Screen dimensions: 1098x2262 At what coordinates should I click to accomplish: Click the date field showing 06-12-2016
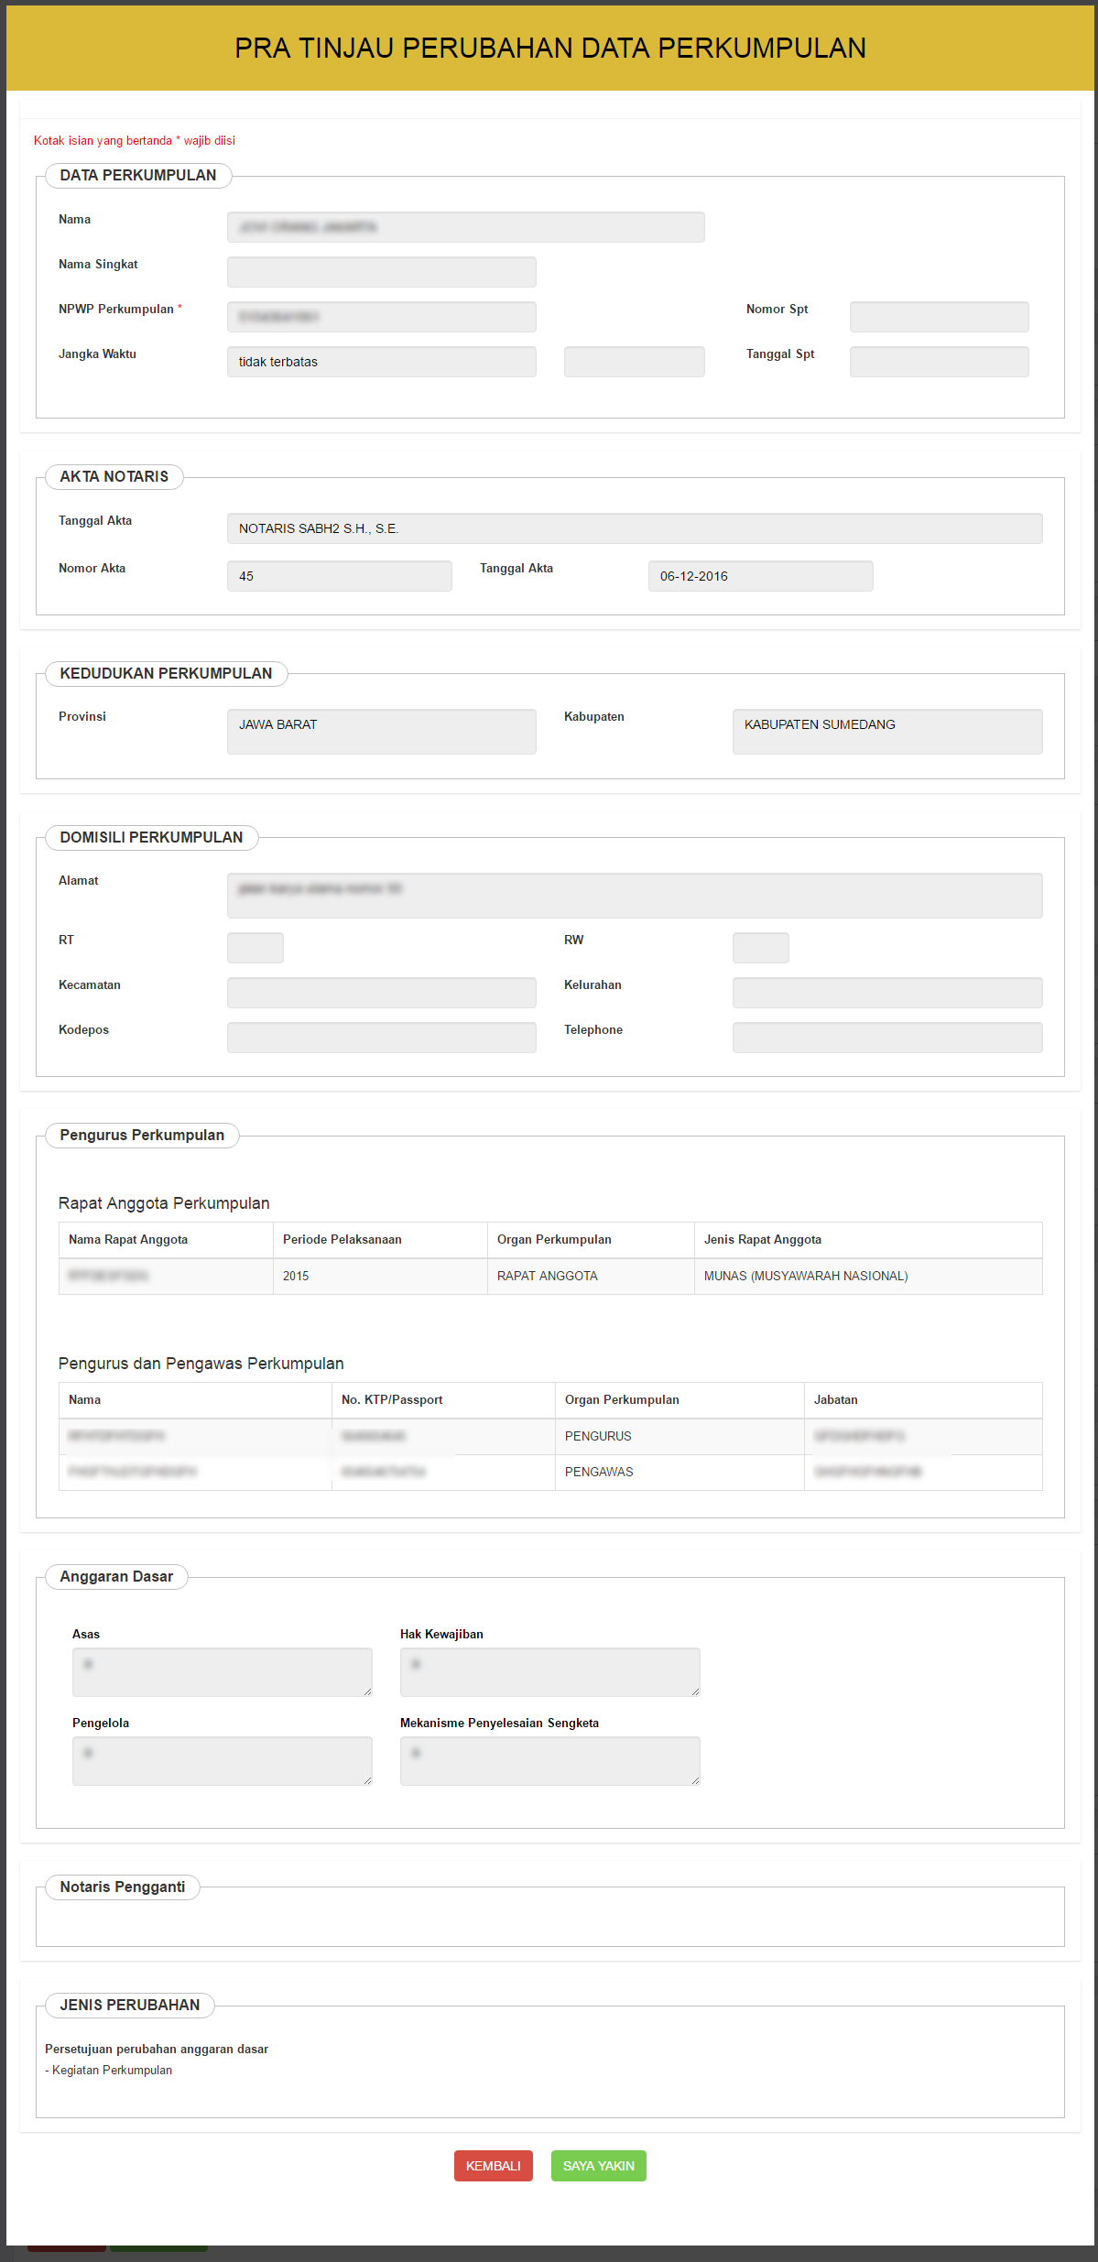(x=760, y=576)
